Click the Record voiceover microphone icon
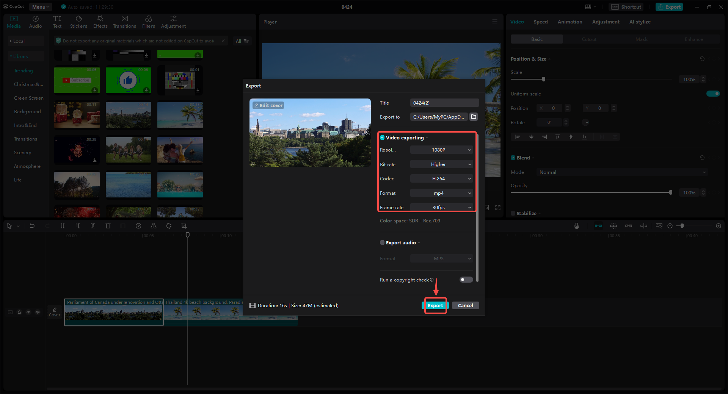Viewport: 728px width, 394px height. [x=576, y=225]
